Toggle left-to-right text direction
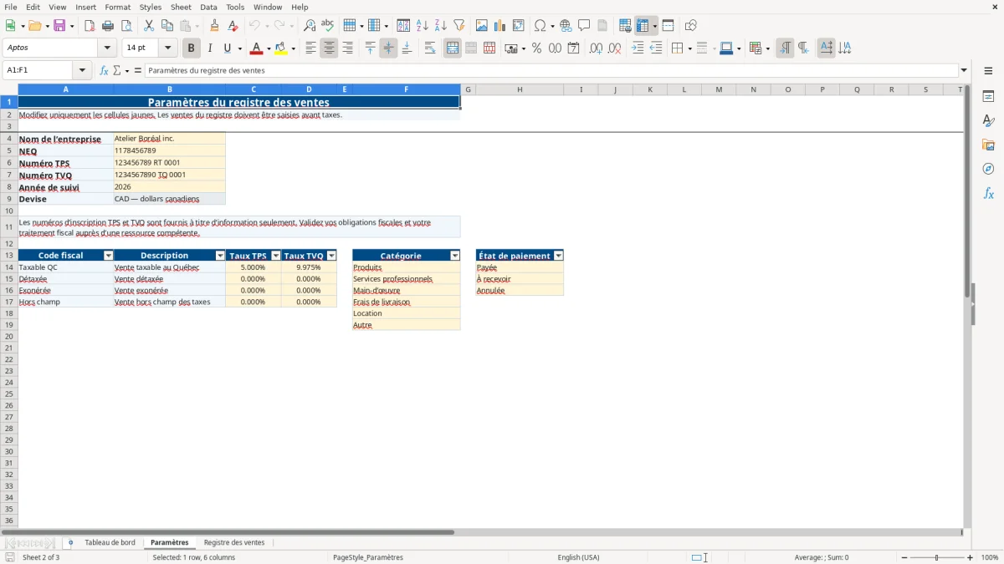Viewport: 1004px width, 564px height. [x=785, y=48]
